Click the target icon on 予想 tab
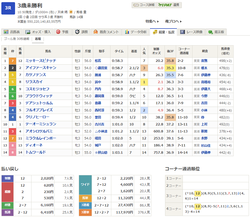 click(x=58, y=32)
